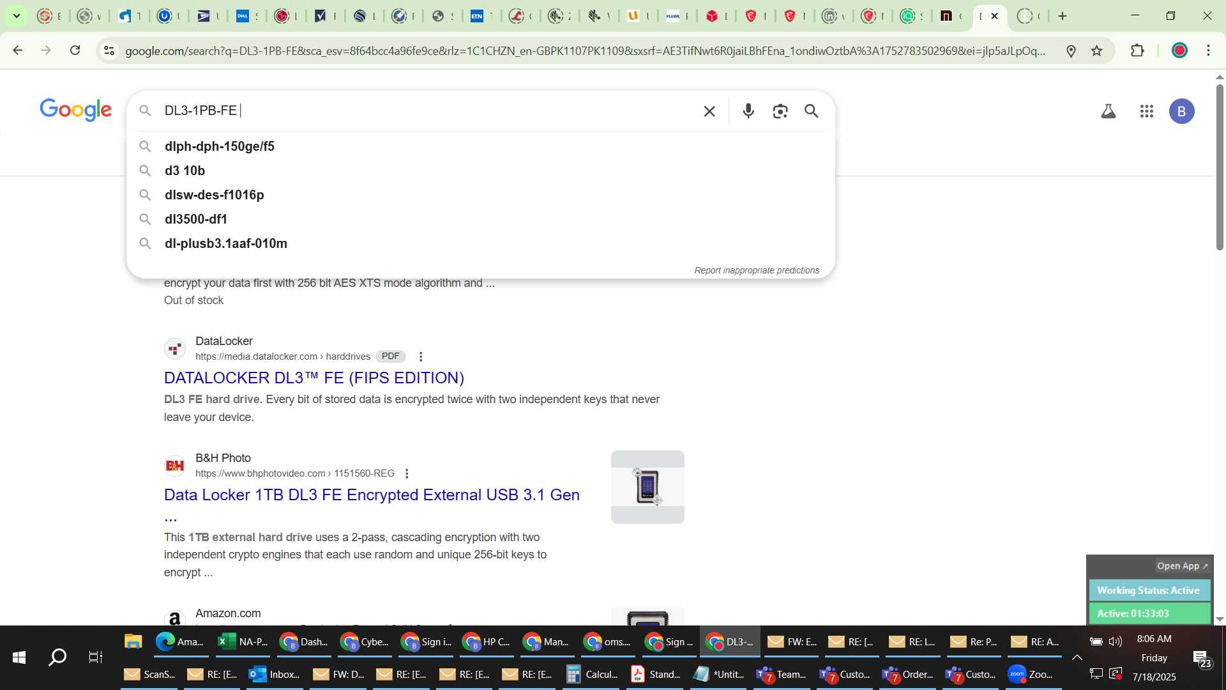
Task: Open more options for B&H Photo result
Action: point(407,473)
